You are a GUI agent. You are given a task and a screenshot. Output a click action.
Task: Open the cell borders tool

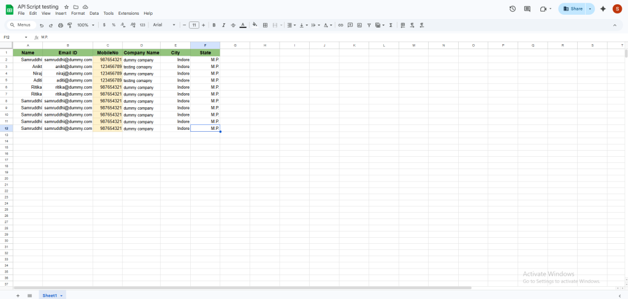265,25
